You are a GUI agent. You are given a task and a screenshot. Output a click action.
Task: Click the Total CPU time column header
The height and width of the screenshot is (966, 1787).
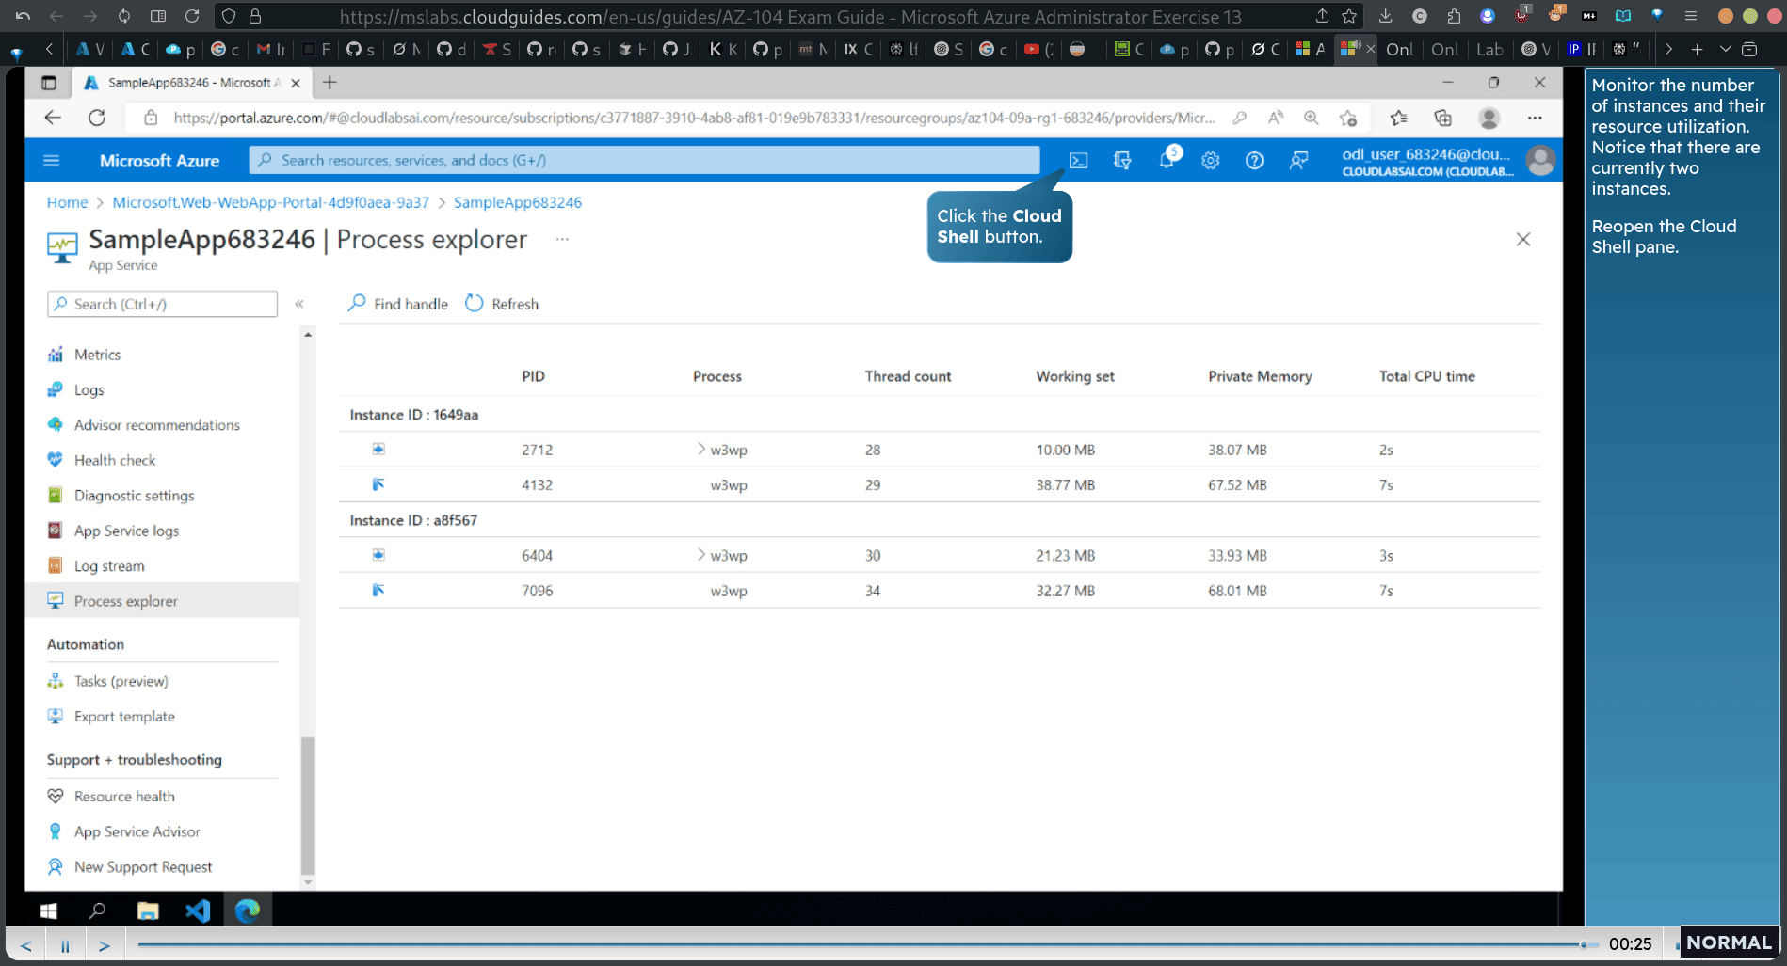(x=1426, y=376)
